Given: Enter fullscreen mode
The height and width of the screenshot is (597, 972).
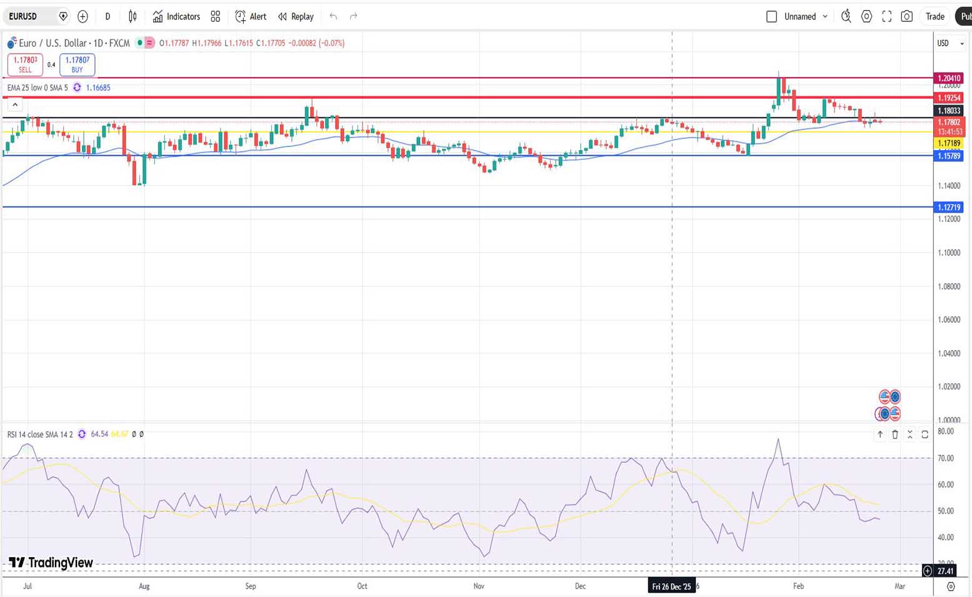Looking at the screenshot, I should pyautogui.click(x=886, y=17).
